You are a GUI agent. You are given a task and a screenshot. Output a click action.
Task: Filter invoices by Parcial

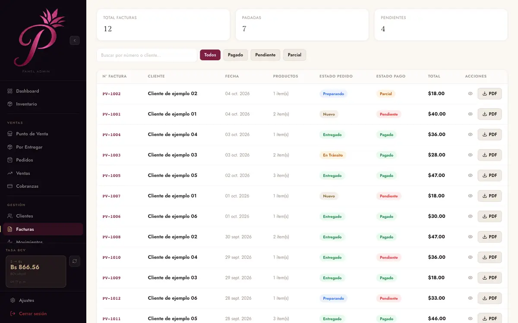(294, 55)
